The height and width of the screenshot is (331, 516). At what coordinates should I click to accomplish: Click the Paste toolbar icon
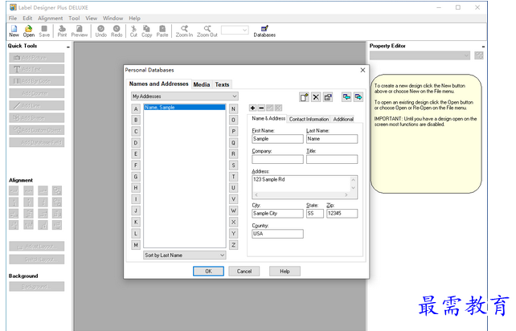(162, 31)
